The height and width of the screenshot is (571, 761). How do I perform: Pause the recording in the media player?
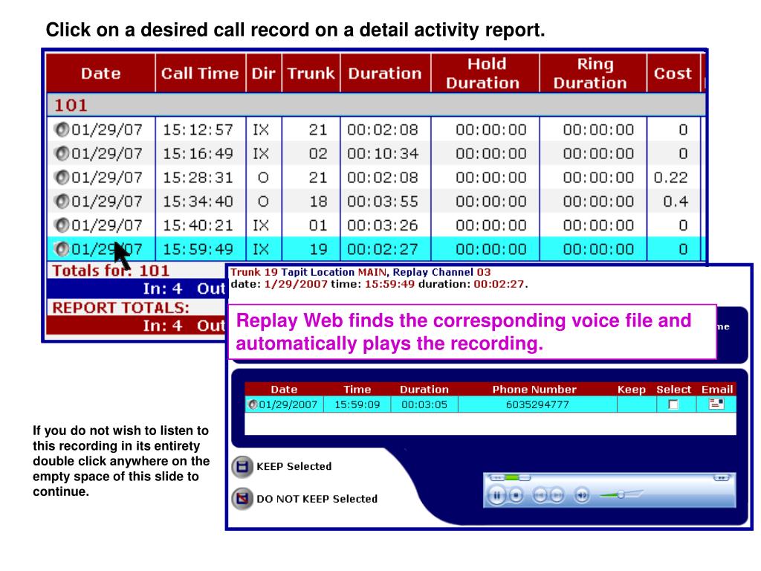tap(496, 496)
